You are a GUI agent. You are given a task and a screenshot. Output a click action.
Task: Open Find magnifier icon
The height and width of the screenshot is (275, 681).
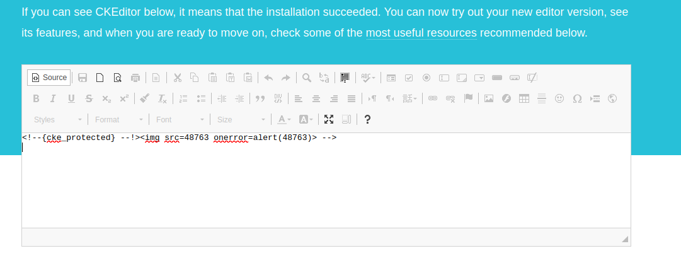pos(307,78)
